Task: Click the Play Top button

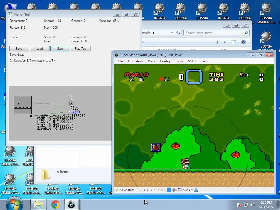Action: [x=81, y=49]
